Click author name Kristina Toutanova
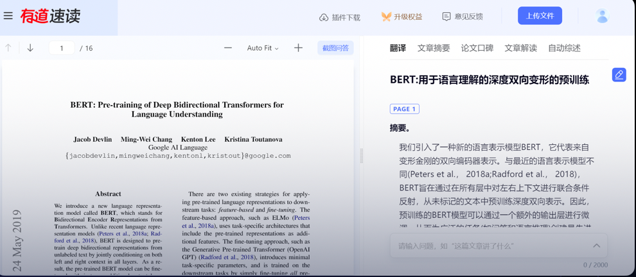636x277 pixels. [x=253, y=139]
